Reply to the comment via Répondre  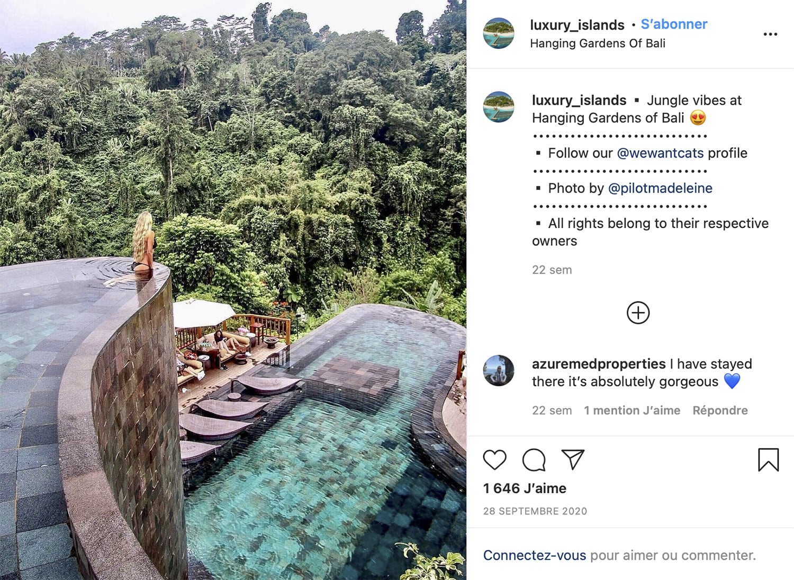point(720,410)
